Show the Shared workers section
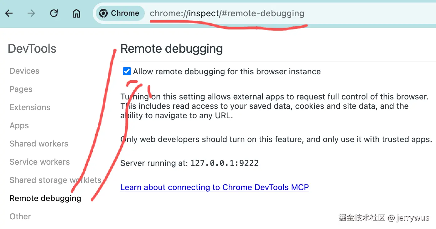The width and height of the screenshot is (436, 229). tap(39, 144)
